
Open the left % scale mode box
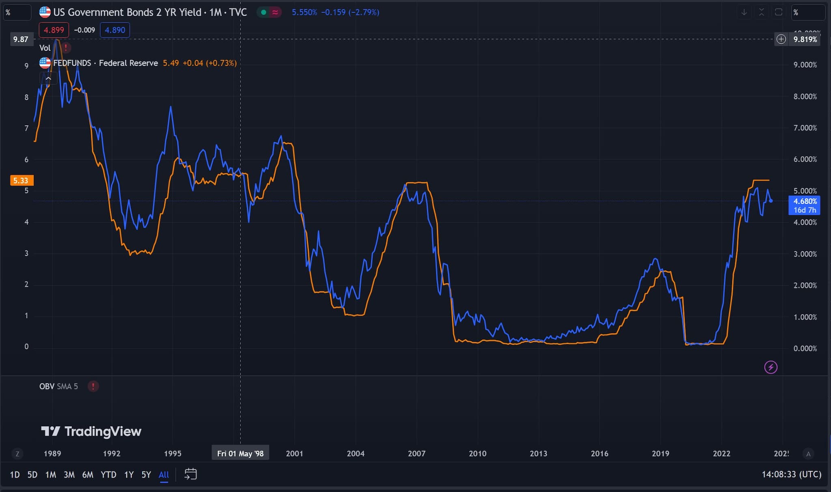pyautogui.click(x=17, y=13)
